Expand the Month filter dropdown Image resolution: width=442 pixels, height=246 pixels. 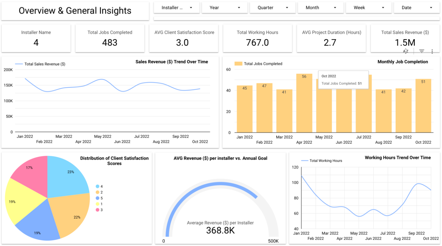(321, 7)
